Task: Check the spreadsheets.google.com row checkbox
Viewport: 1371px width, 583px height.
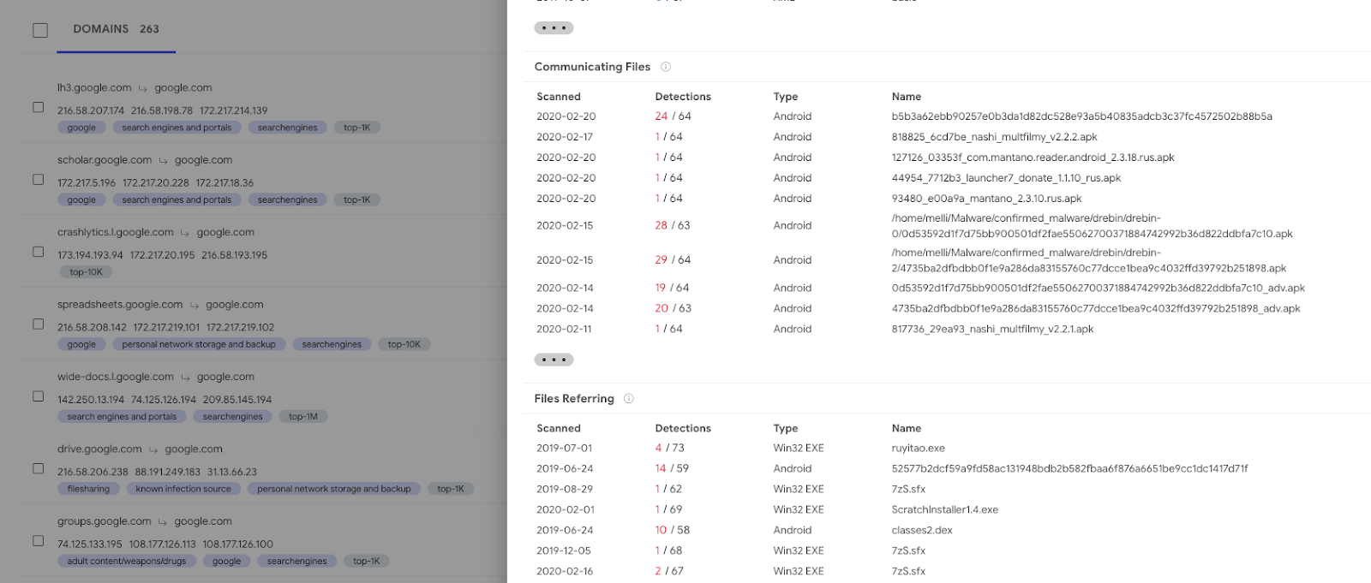Action: (38, 324)
